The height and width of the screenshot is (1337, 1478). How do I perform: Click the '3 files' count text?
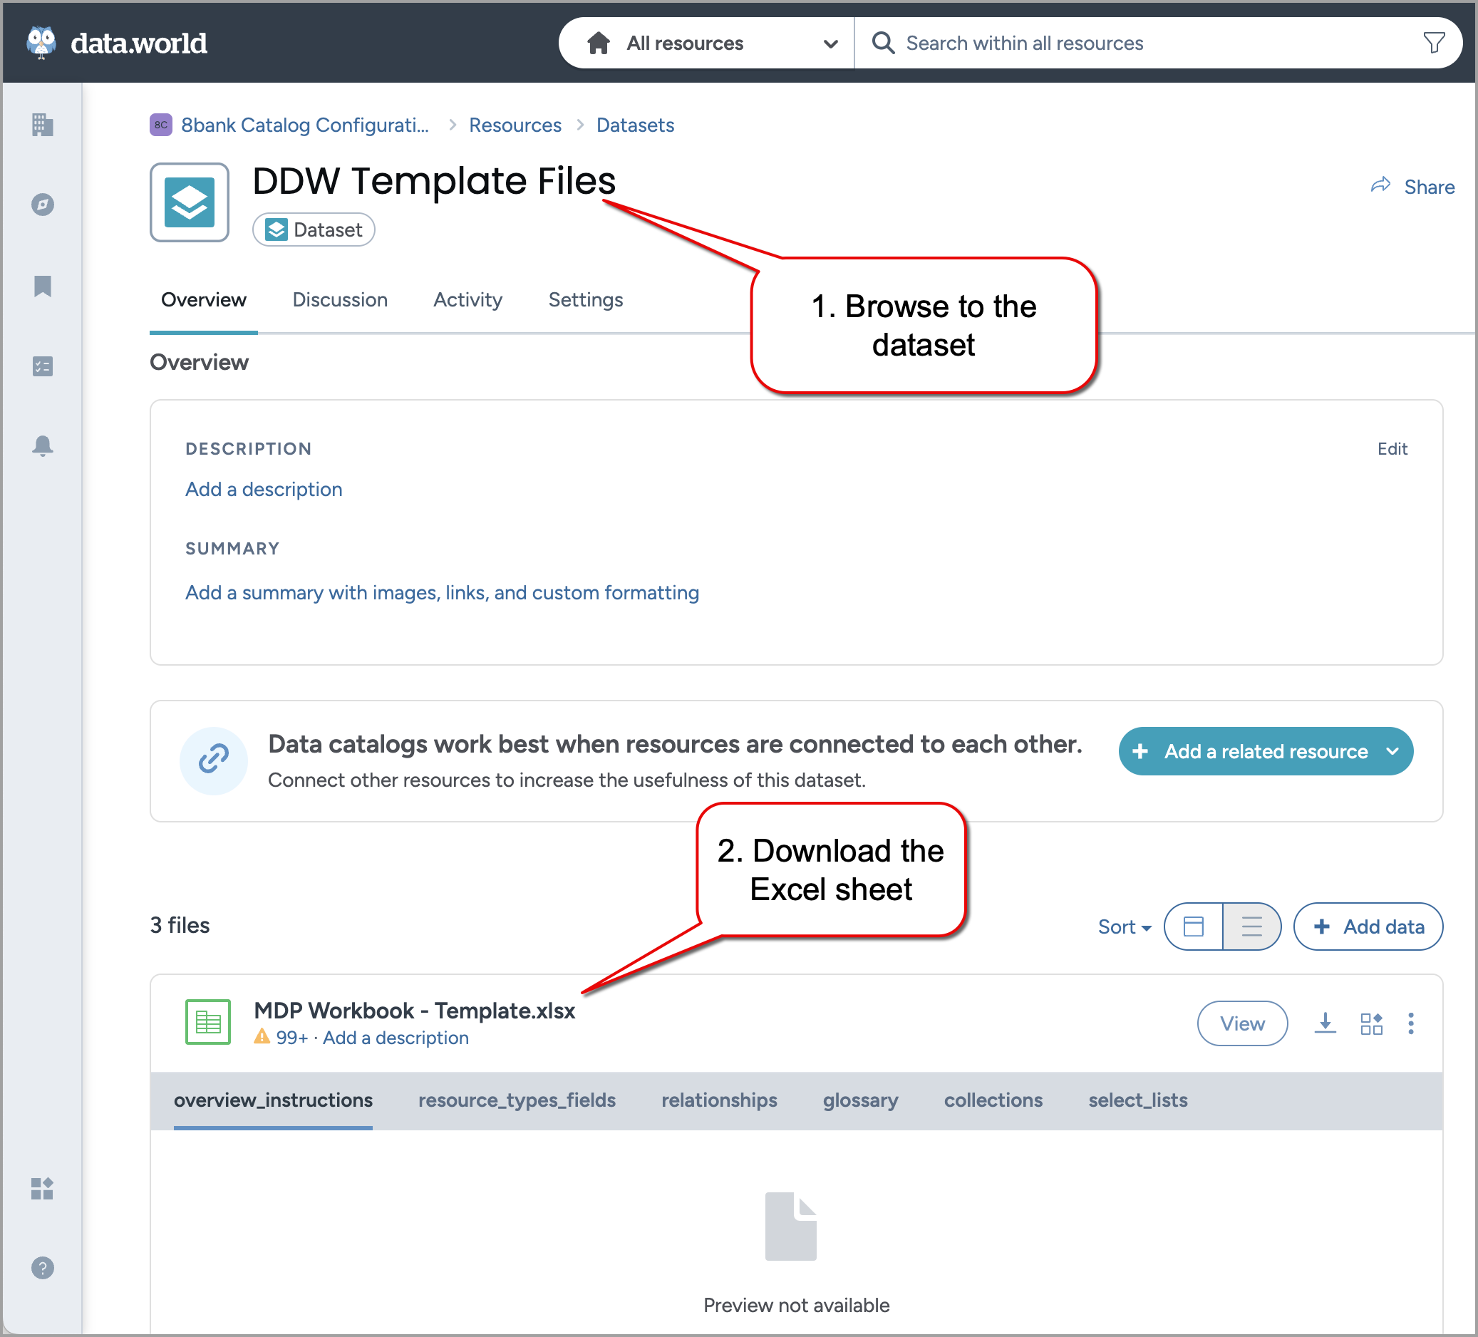tap(180, 926)
